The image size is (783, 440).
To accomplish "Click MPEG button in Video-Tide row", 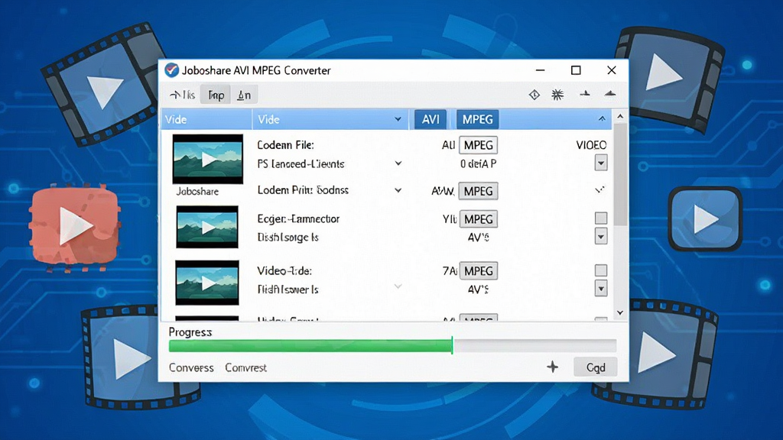I will pyautogui.click(x=479, y=271).
